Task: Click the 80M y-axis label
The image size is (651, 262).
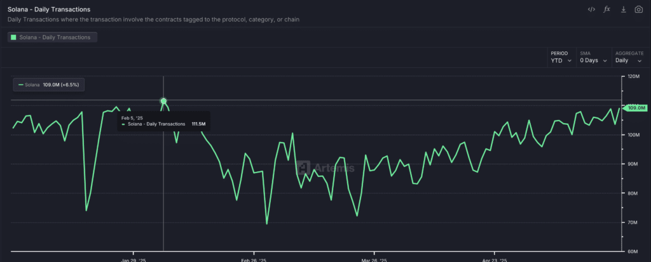Action: coord(634,193)
